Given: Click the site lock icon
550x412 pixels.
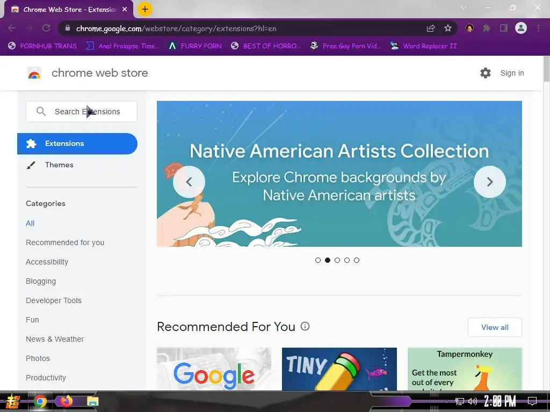Looking at the screenshot, I should [x=68, y=28].
